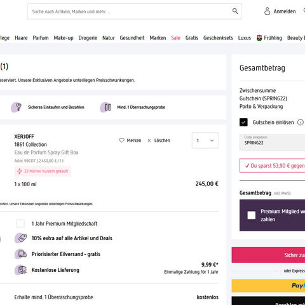The image size is (305, 305).
Task: Pay with the yellow PayPal button
Action: (x=268, y=286)
